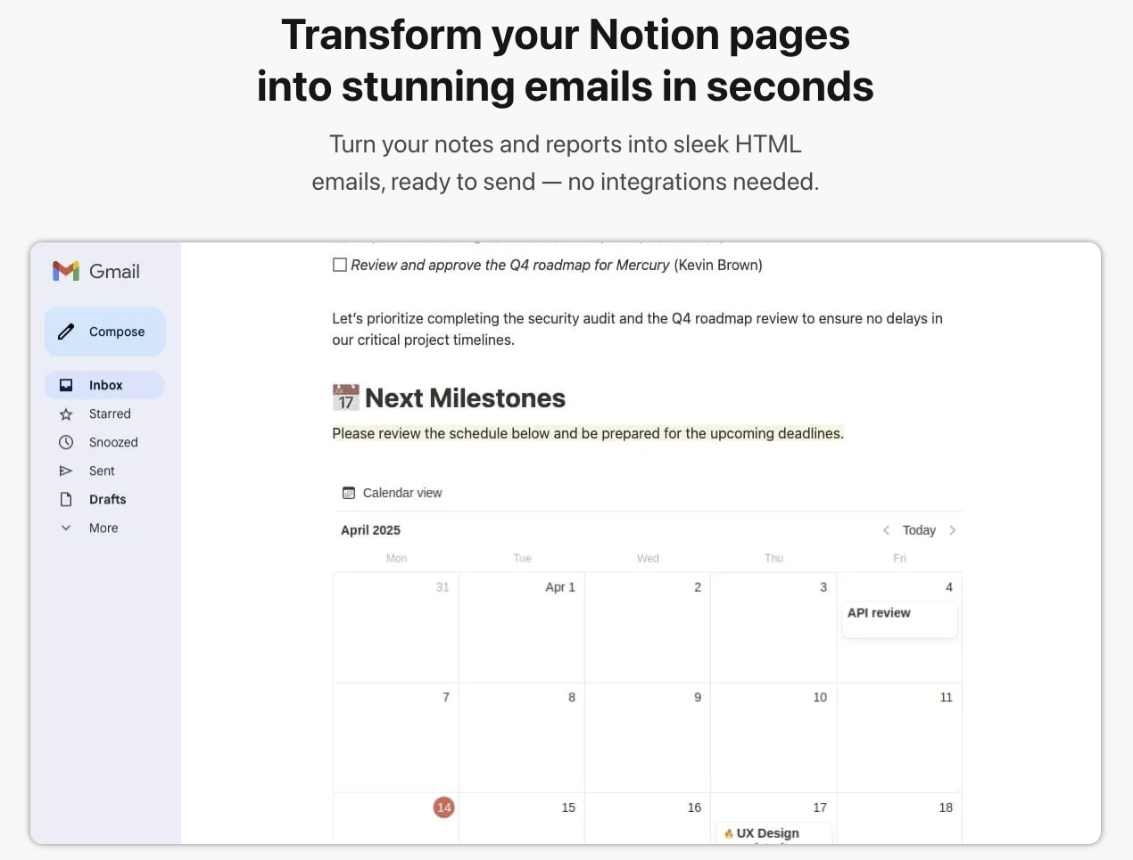The width and height of the screenshot is (1133, 860).
Task: Click the Gmail wordmark text
Action: click(x=114, y=271)
